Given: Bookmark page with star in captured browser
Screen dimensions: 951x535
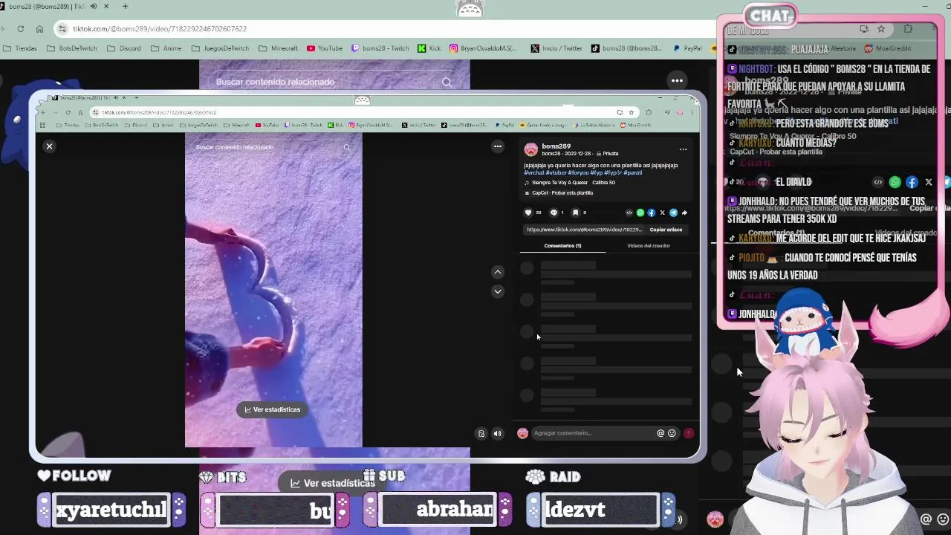Looking at the screenshot, I should (631, 112).
